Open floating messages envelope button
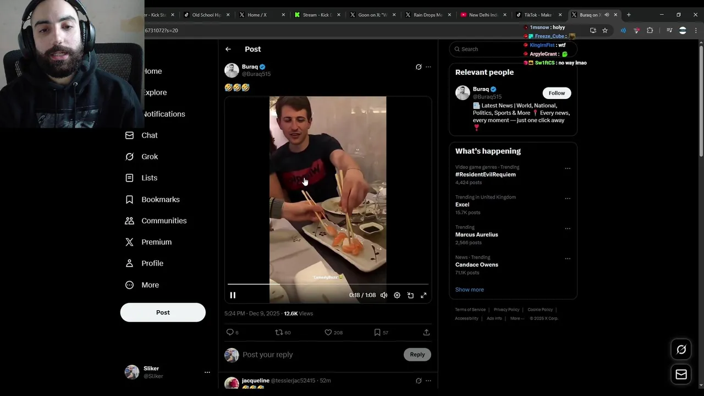Screen dimensions: 704x396 tap(681, 375)
